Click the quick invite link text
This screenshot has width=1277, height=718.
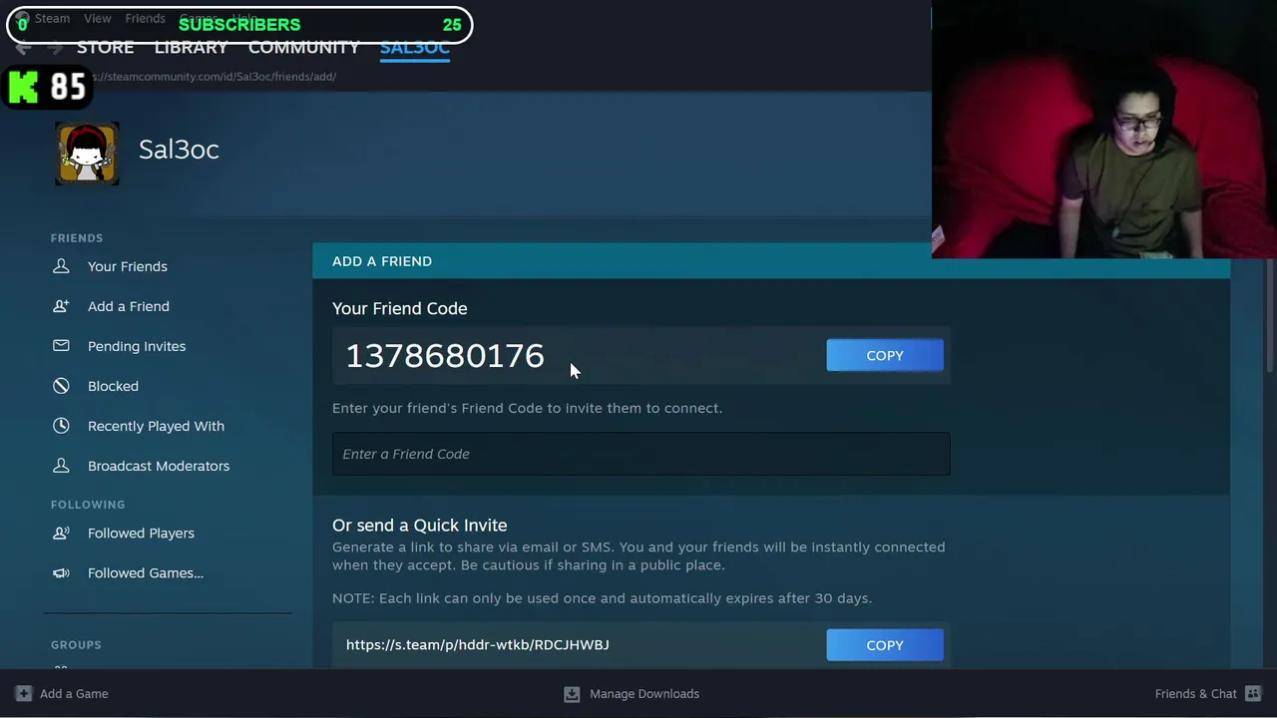(478, 645)
